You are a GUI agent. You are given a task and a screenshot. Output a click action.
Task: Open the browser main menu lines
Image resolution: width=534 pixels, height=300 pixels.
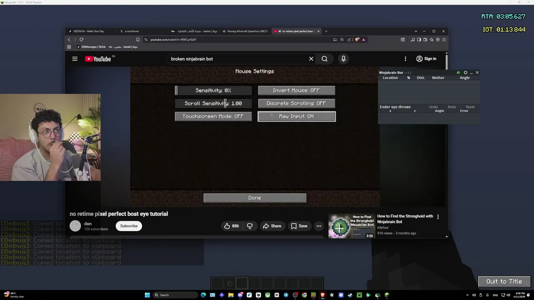(x=444, y=40)
